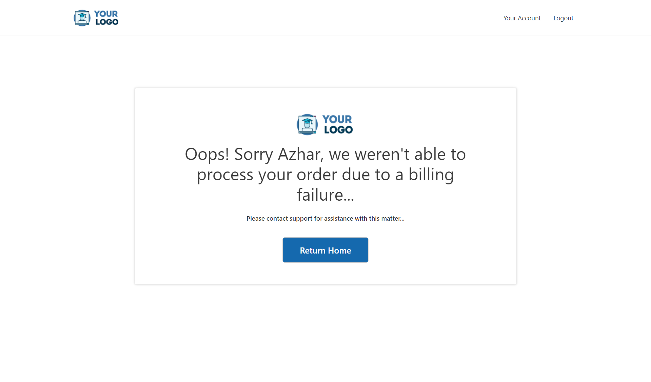The height and width of the screenshot is (382, 651).
Task: Click the card's "YOUR LOGO" wordmark
Action: [x=338, y=124]
